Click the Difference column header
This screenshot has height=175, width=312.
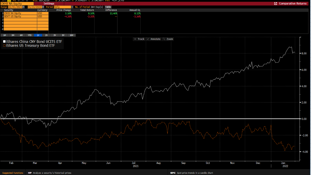111,10
